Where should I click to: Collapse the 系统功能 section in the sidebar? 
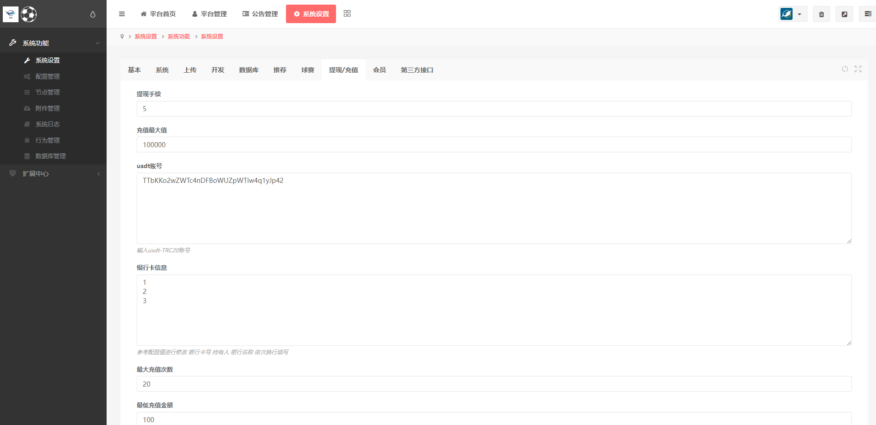97,42
